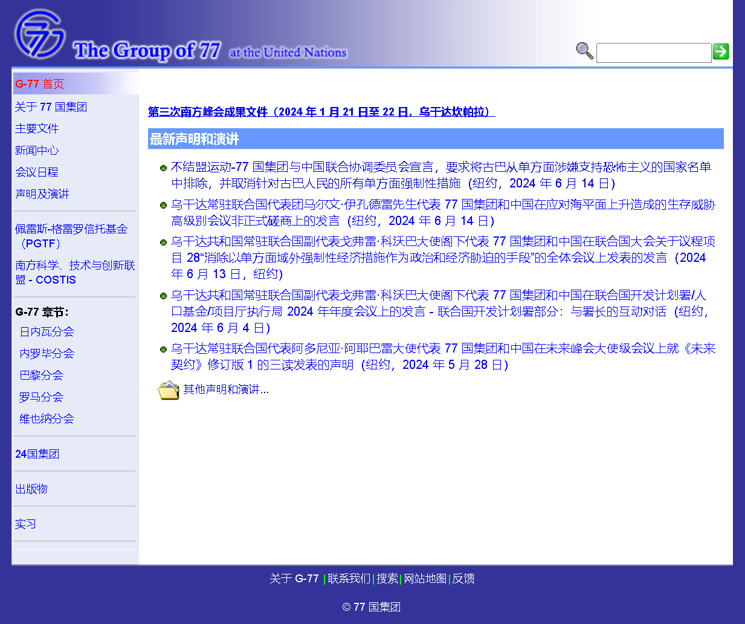
Task: Open the 内罗毕分会 chapter
Action: (x=47, y=354)
